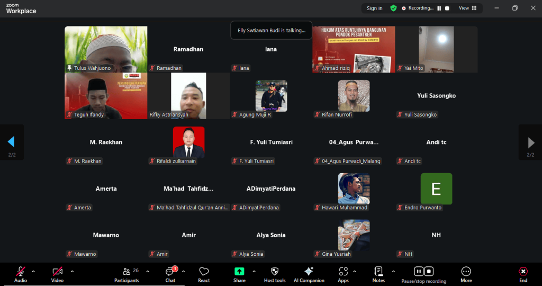Toggle Pause/stop recording in bottom toolbar
The image size is (542, 286).
tap(423, 274)
